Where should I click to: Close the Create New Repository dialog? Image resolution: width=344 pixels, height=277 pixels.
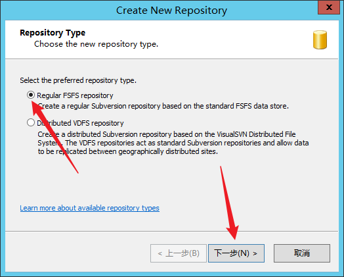[329, 7]
